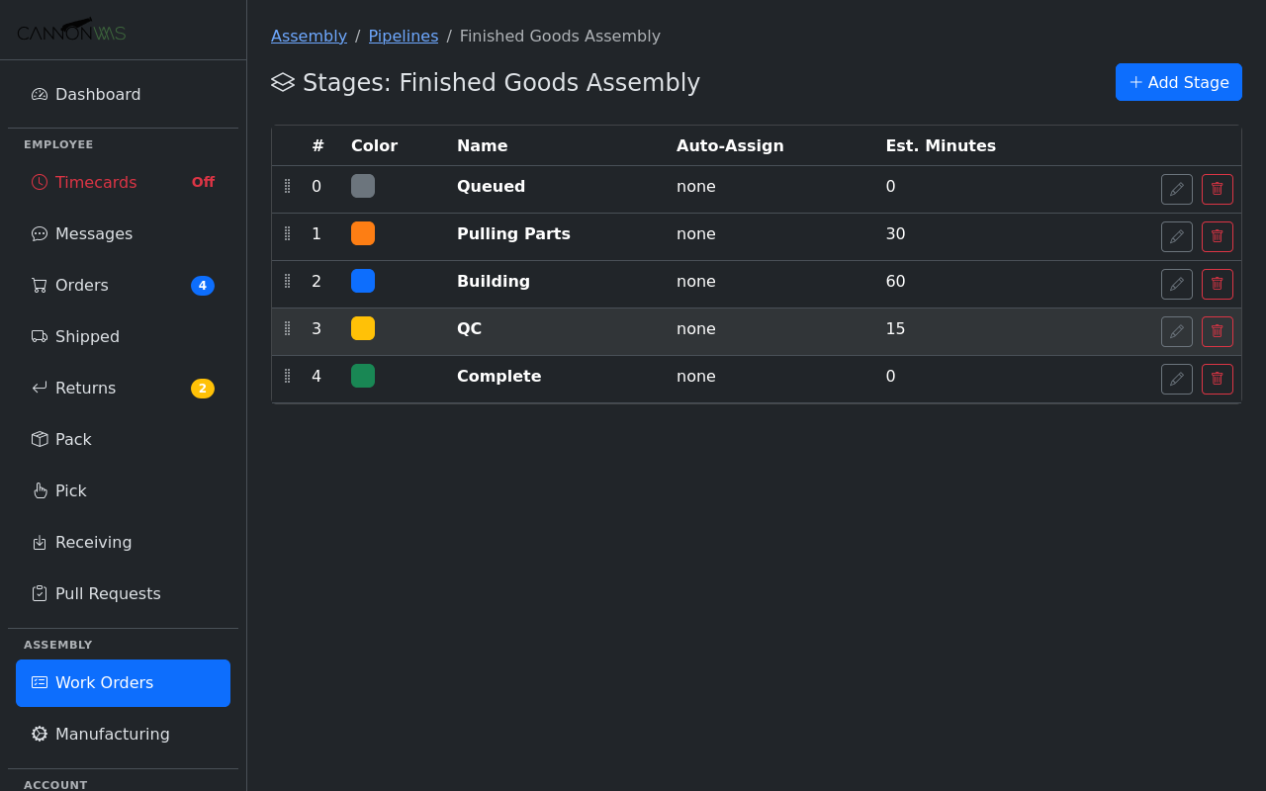Edit the Complete stage with pencil icon

(1176, 379)
